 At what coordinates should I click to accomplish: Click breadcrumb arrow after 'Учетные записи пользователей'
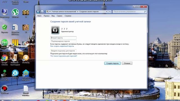click(x=78, y=12)
